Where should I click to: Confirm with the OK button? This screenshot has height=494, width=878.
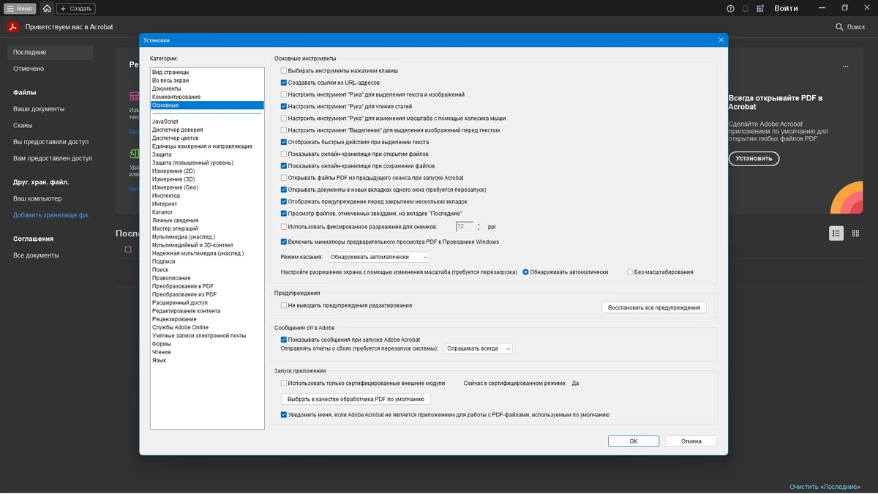coord(634,441)
